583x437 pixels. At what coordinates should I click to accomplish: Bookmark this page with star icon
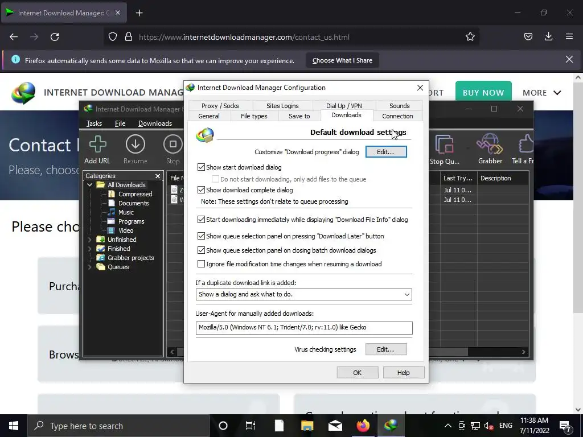(x=470, y=36)
